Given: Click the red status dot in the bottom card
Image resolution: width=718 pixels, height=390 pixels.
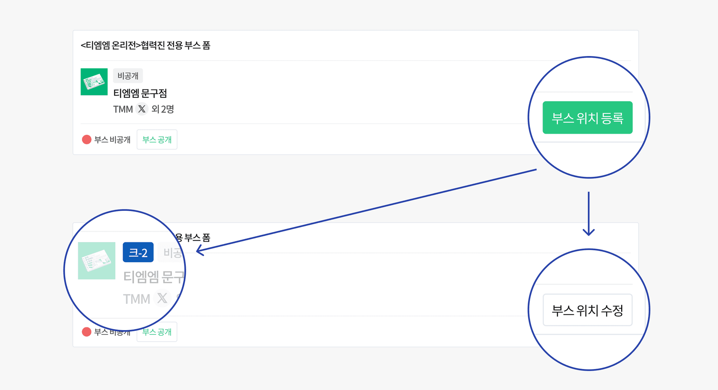Looking at the screenshot, I should [87, 332].
